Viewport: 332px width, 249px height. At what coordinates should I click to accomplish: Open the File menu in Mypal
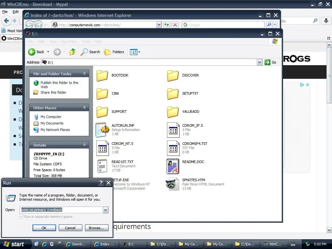[x=5, y=12]
